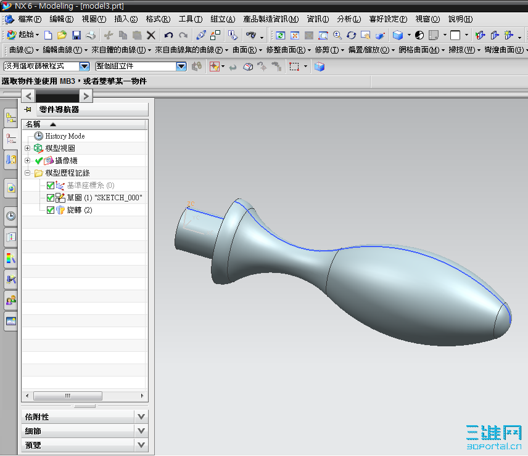
Task: Open the 插入(S) menu
Action: tap(126, 19)
